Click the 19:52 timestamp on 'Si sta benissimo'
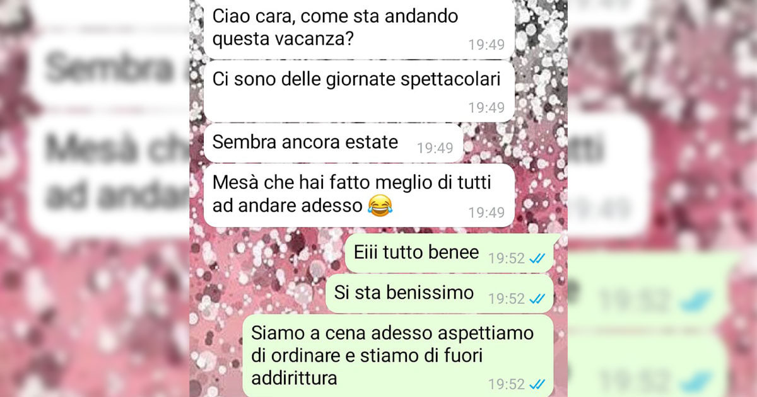 pyautogui.click(x=507, y=298)
